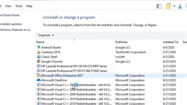Click icon of Visual C++ 2008 x64 9.0.3 entry
The image size is (187, 105).
pos(39,90)
